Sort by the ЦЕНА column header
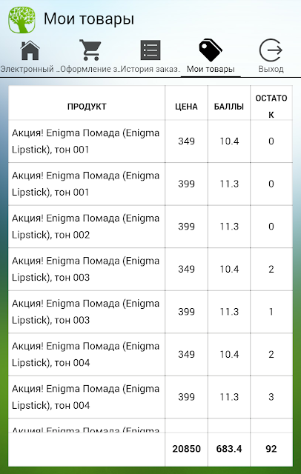The height and width of the screenshot is (474, 301). coord(186,107)
